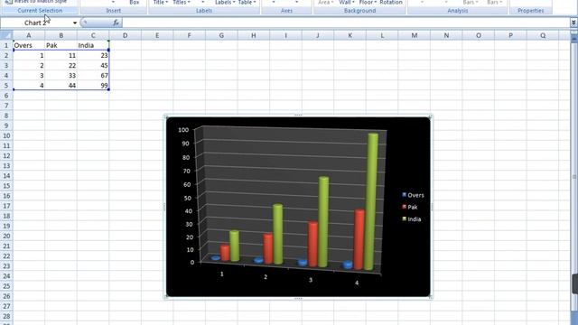Click the 100 label on vertical axis
This screenshot has height=325, width=578.
click(183, 130)
